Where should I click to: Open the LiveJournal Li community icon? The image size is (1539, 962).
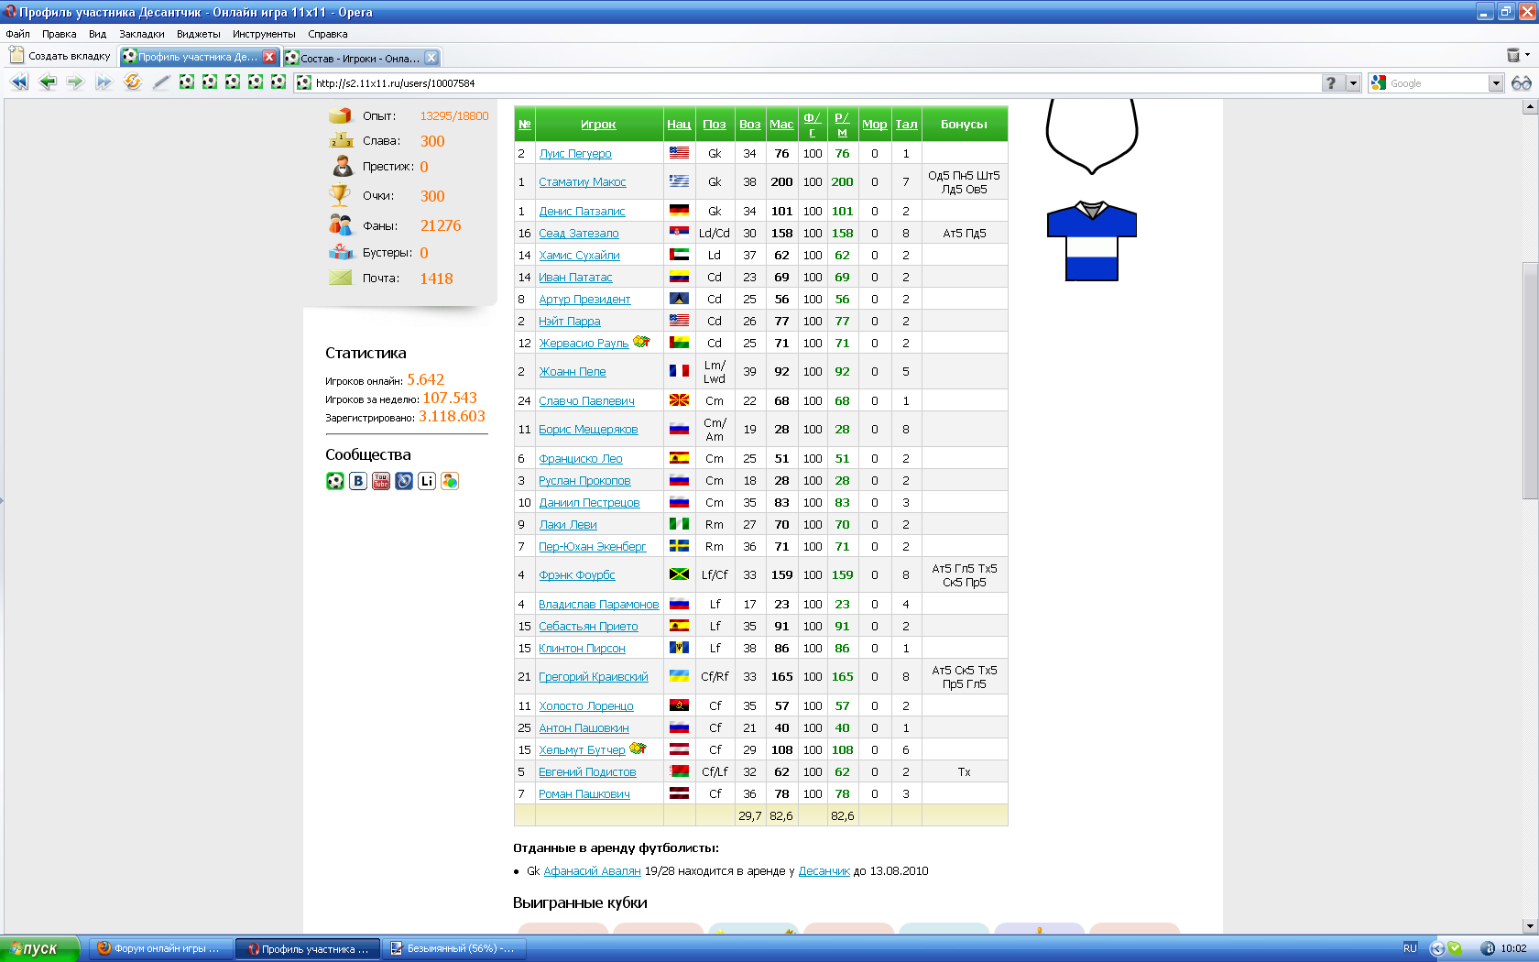coord(427,481)
